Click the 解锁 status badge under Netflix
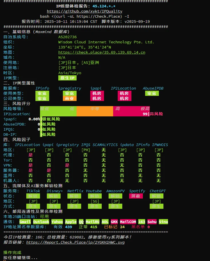 pos(74,196)
